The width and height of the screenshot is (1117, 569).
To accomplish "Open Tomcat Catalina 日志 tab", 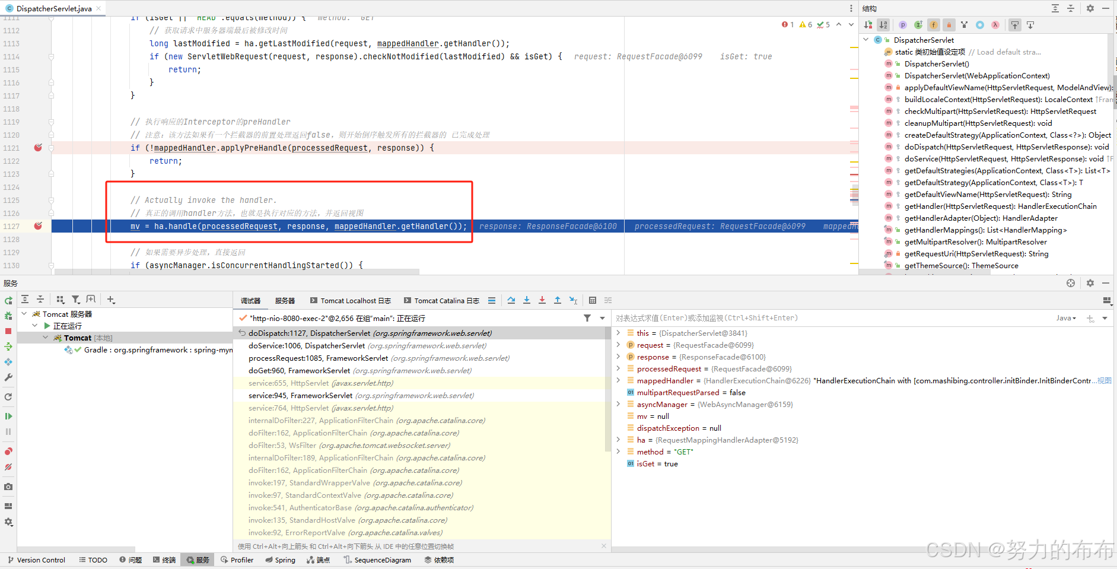I will pos(441,301).
